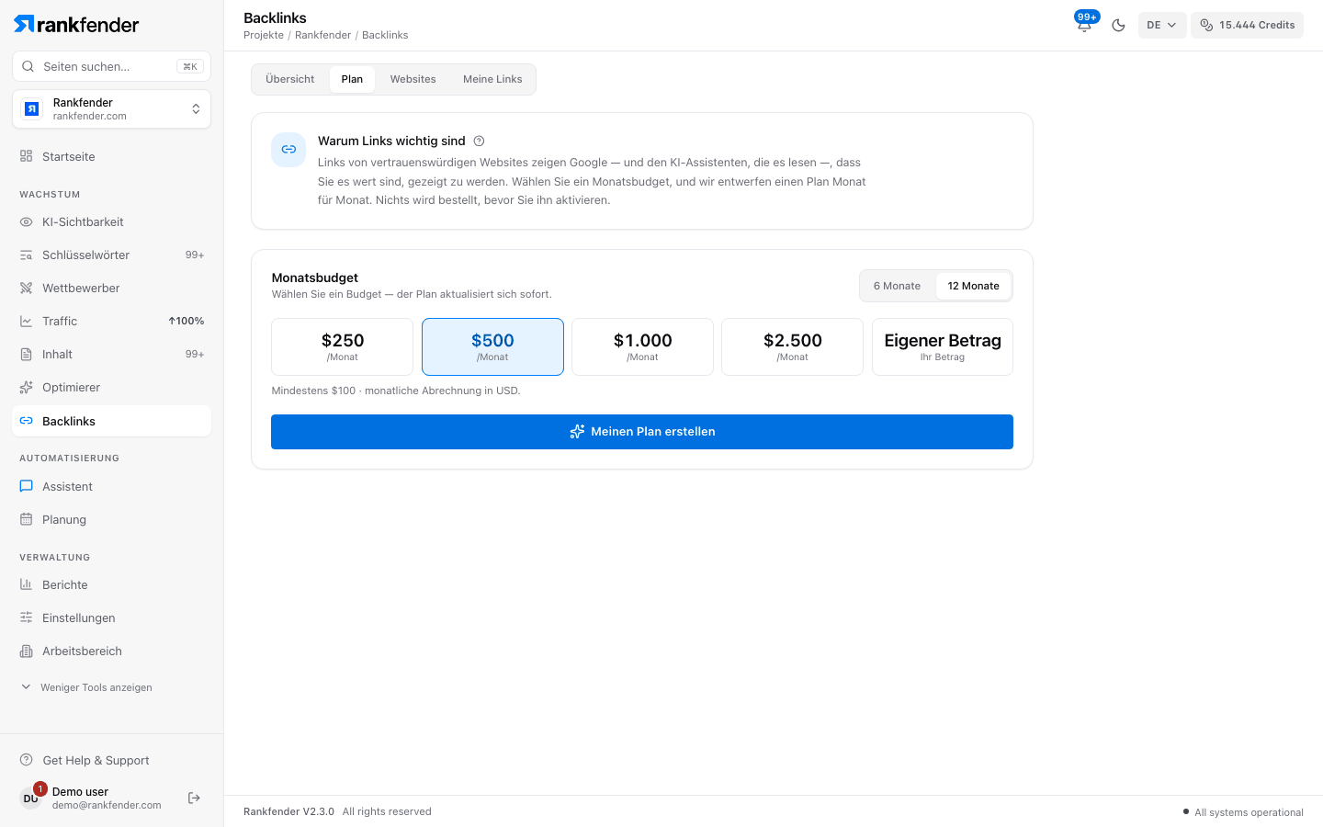1323x827 pixels.
Task: Open Inhalt section
Action: pyautogui.click(x=111, y=354)
